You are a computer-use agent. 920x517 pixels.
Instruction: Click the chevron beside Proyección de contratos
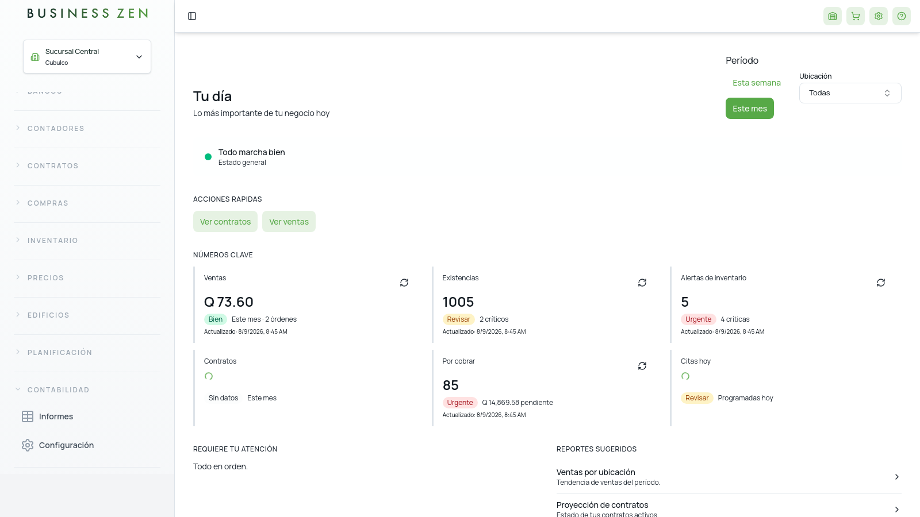(897, 510)
